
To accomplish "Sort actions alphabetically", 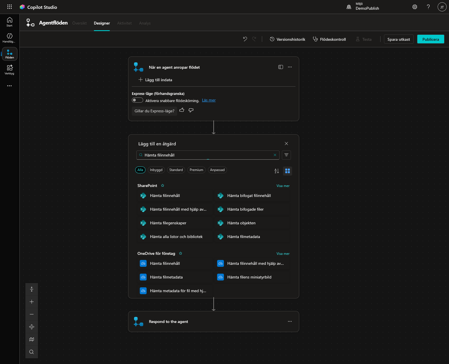I will [277, 171].
